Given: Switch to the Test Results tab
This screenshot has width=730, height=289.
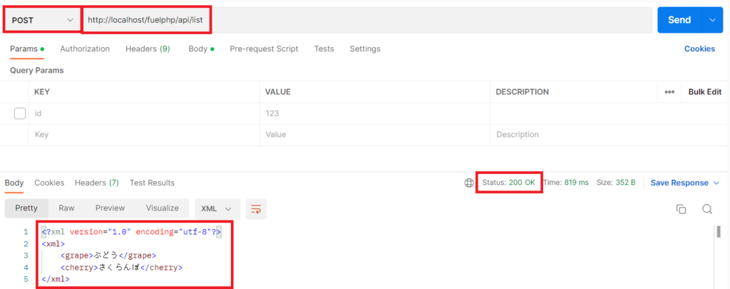Looking at the screenshot, I should click(152, 183).
